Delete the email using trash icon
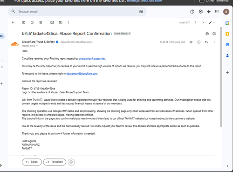Image resolution: width=233 pixels, height=172 pixels. tap(41, 22)
